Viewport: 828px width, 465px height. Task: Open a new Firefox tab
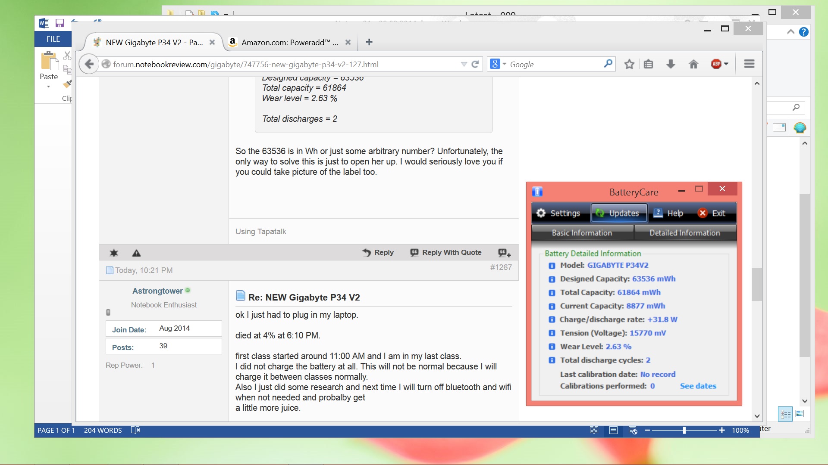click(369, 42)
